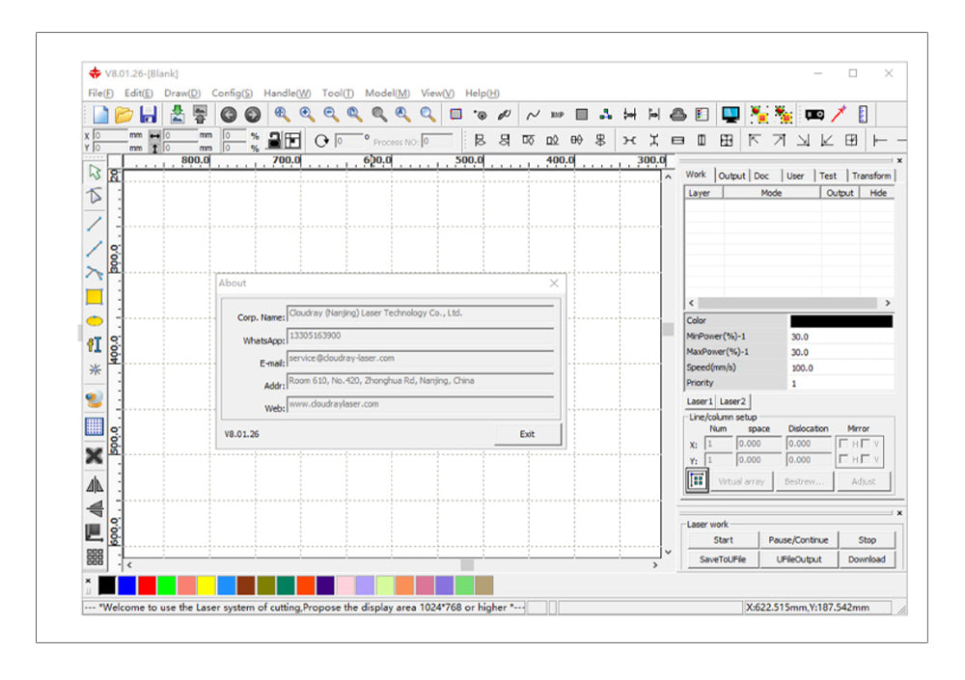Switch to the Output tab
Image resolution: width=965 pixels, height=680 pixels.
[x=731, y=176]
